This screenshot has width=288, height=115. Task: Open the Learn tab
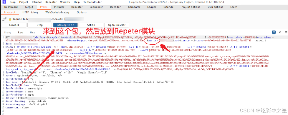pyautogui.click(x=234, y=7)
